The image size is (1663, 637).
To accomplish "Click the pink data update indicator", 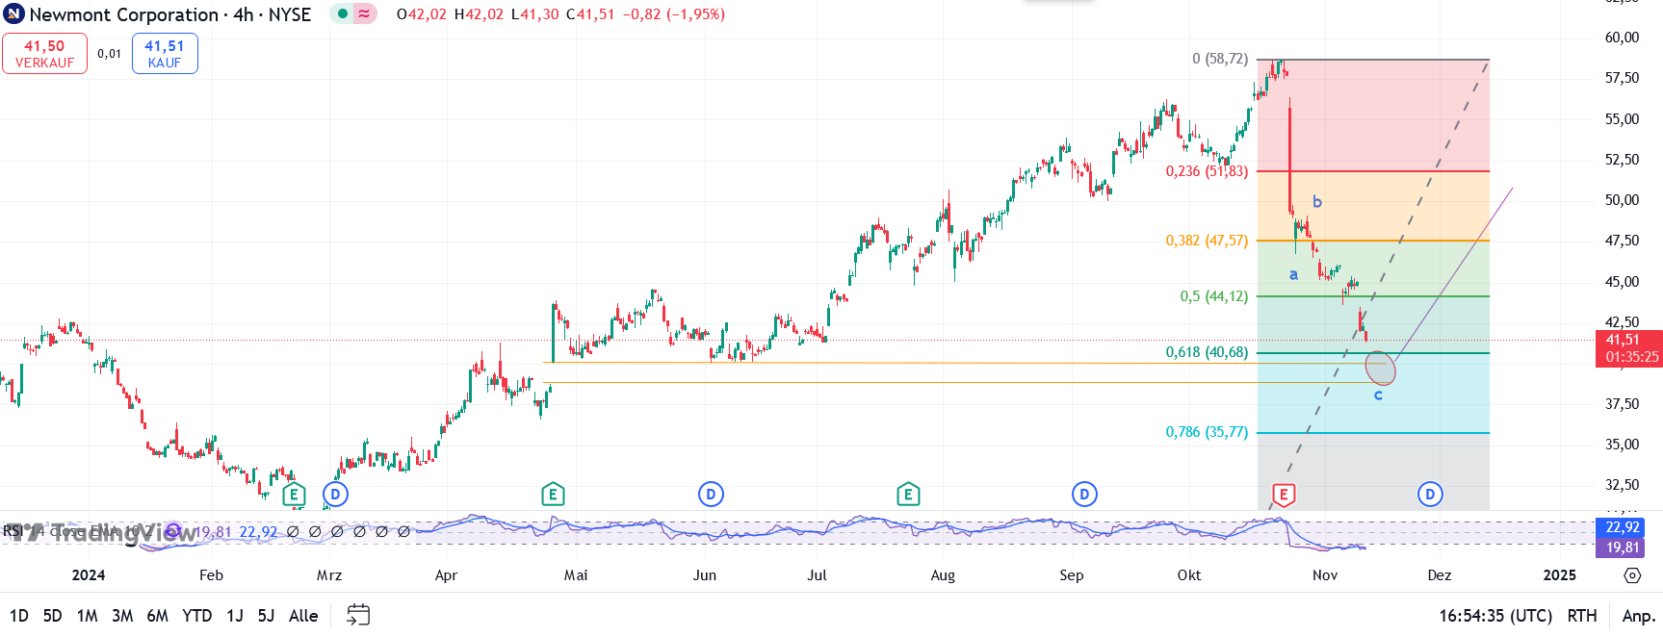I will pyautogui.click(x=365, y=14).
